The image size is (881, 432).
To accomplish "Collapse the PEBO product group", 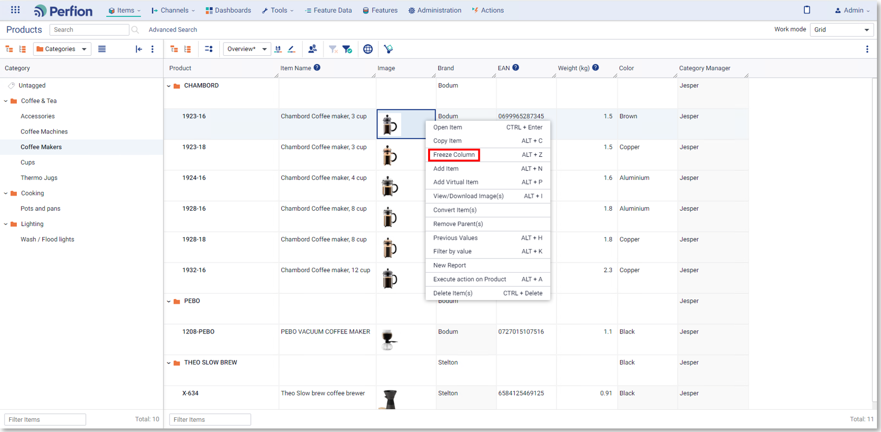I will pyautogui.click(x=169, y=301).
